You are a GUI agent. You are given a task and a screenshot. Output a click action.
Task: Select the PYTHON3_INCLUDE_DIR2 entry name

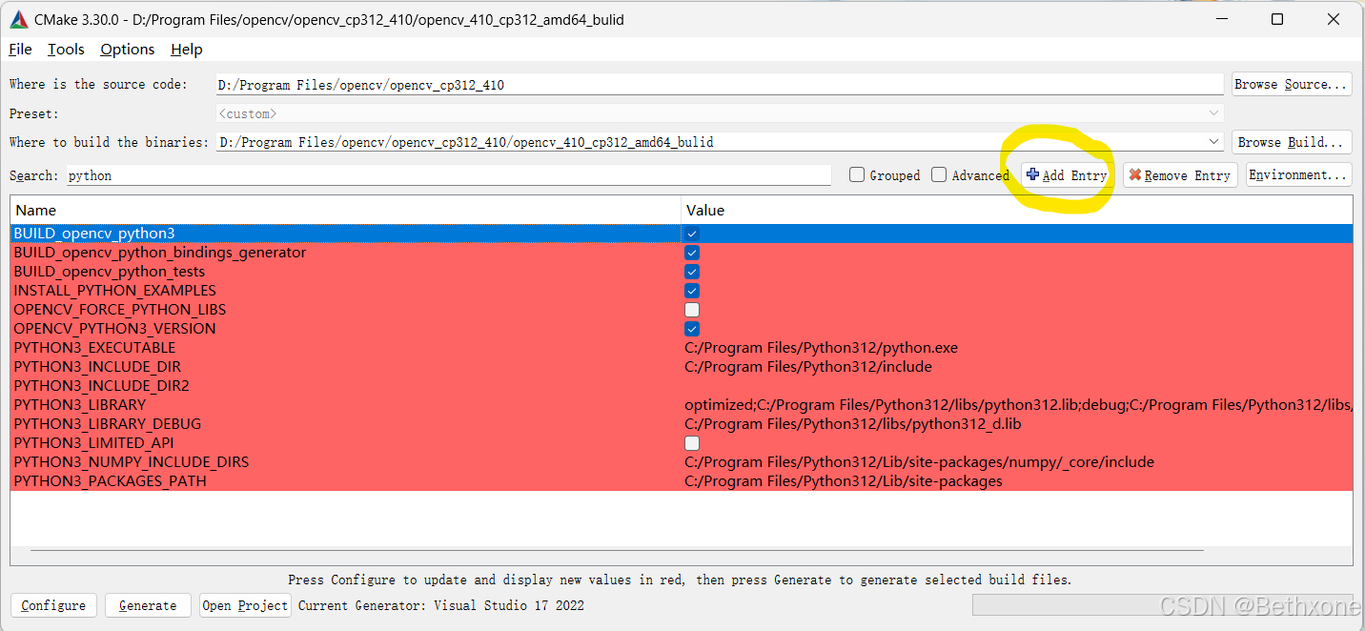coord(101,386)
